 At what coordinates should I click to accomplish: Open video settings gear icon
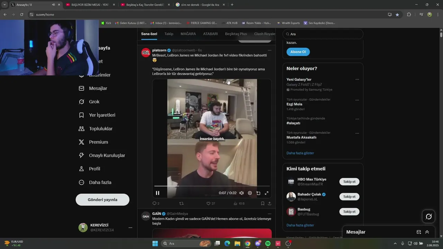tap(250, 193)
